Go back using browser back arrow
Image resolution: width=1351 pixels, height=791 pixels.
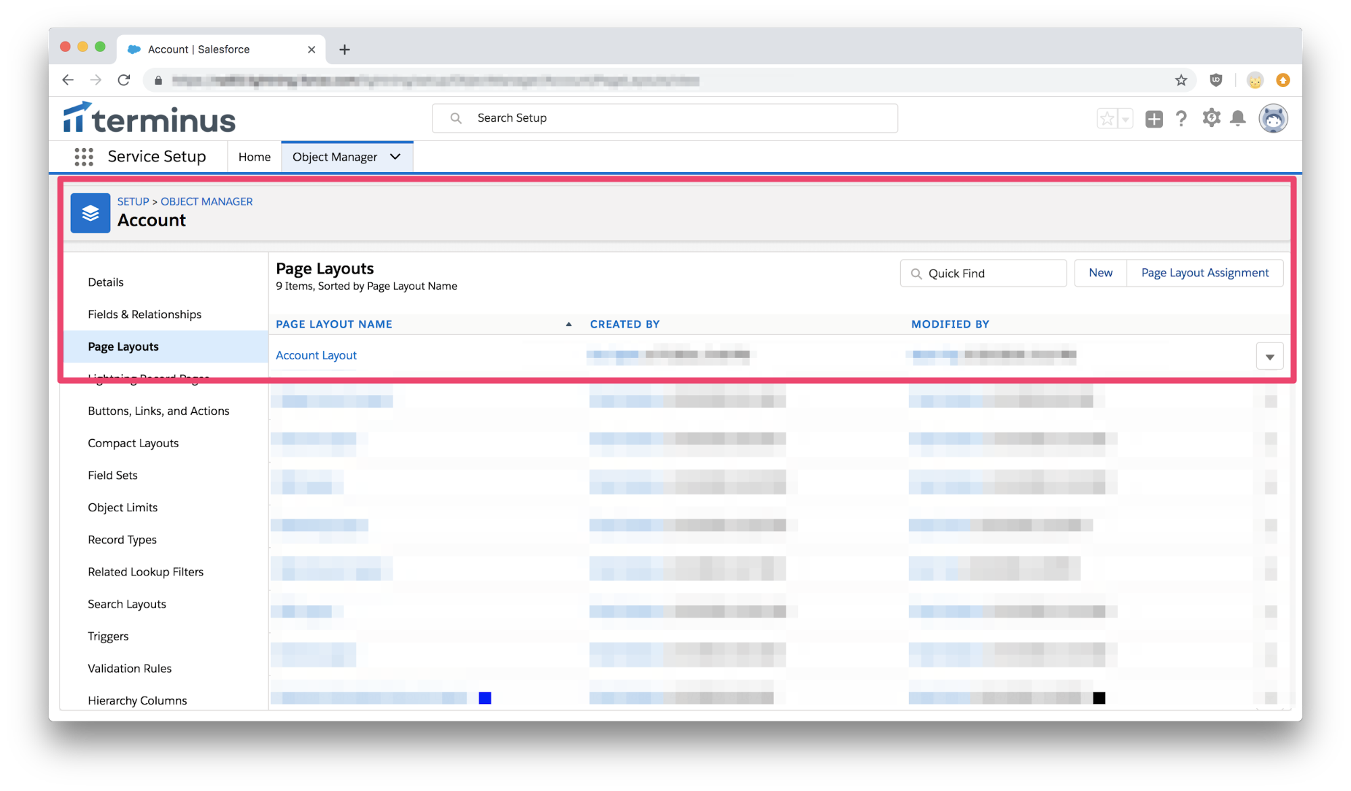(68, 80)
